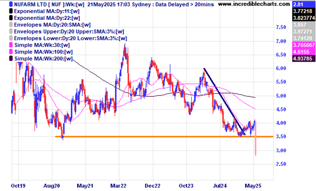Click the black Exponential MA Dy:11 legend swatch
This screenshot has height=191, width=316.
(11, 11)
